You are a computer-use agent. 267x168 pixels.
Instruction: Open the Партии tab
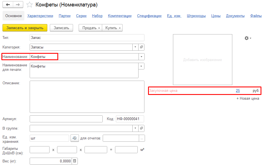[65, 16]
